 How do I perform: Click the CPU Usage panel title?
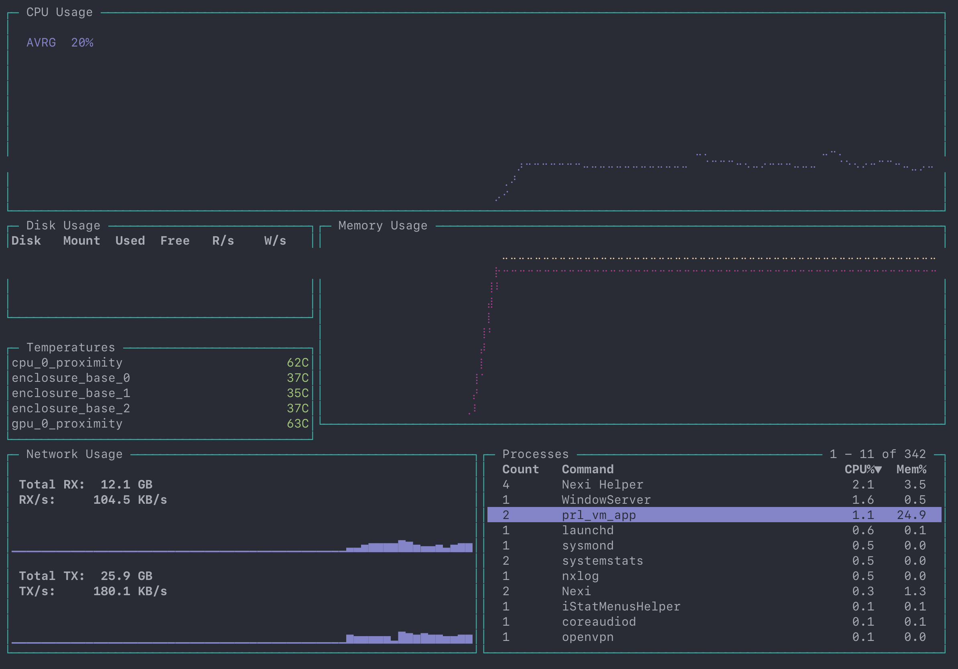pyautogui.click(x=59, y=12)
